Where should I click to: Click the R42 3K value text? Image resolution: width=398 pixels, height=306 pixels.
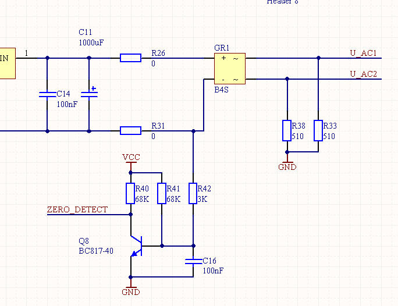coord(202,199)
